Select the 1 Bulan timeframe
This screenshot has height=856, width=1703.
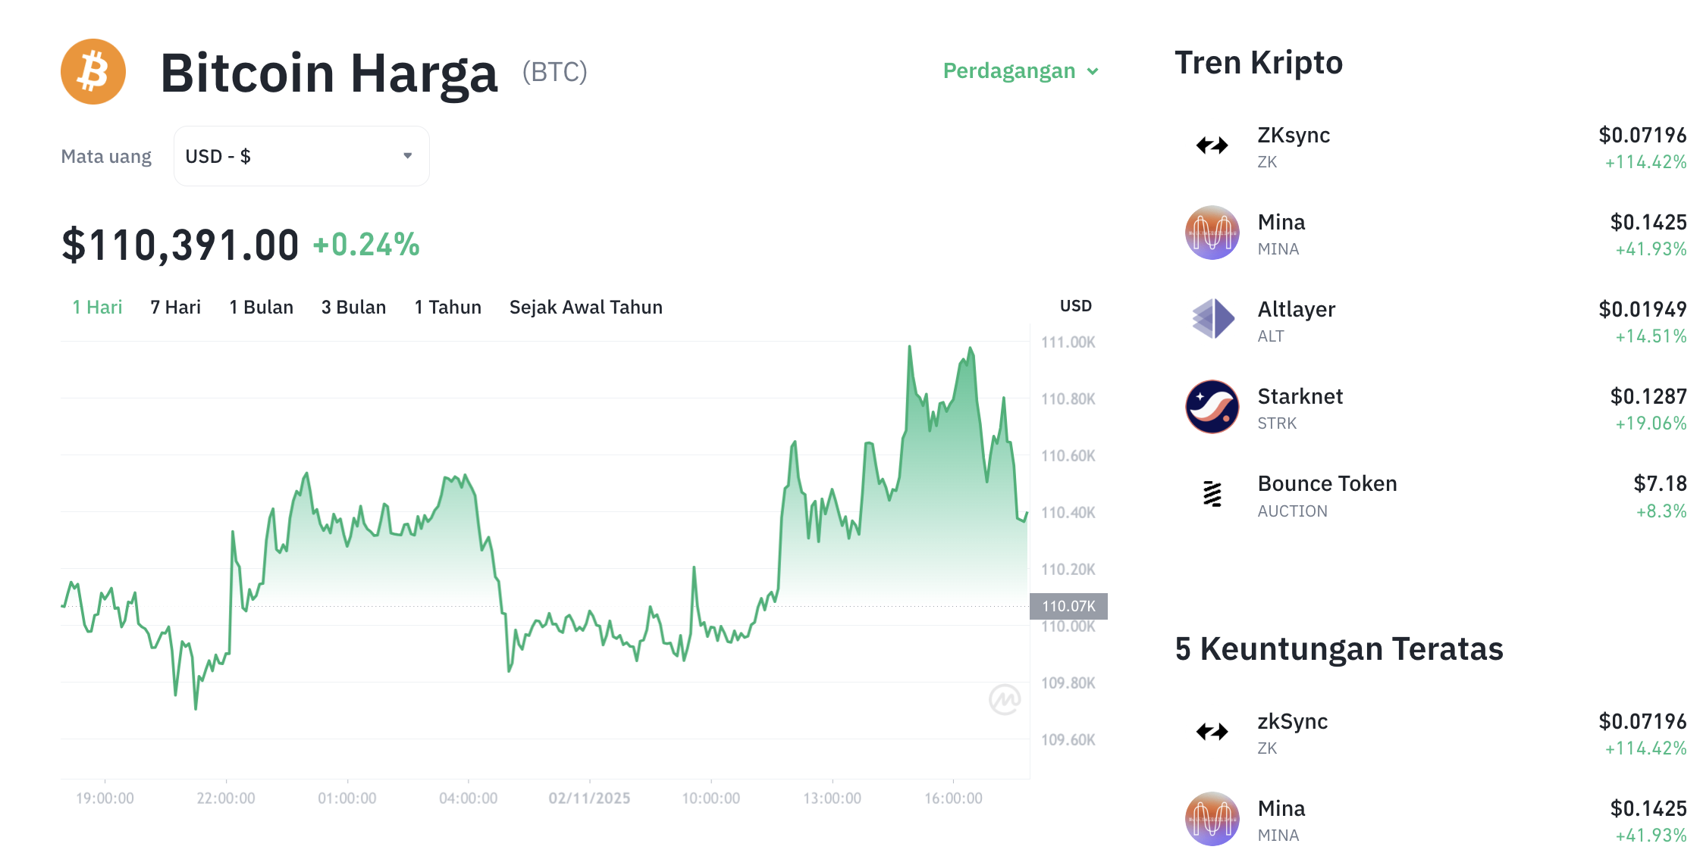[x=261, y=307]
